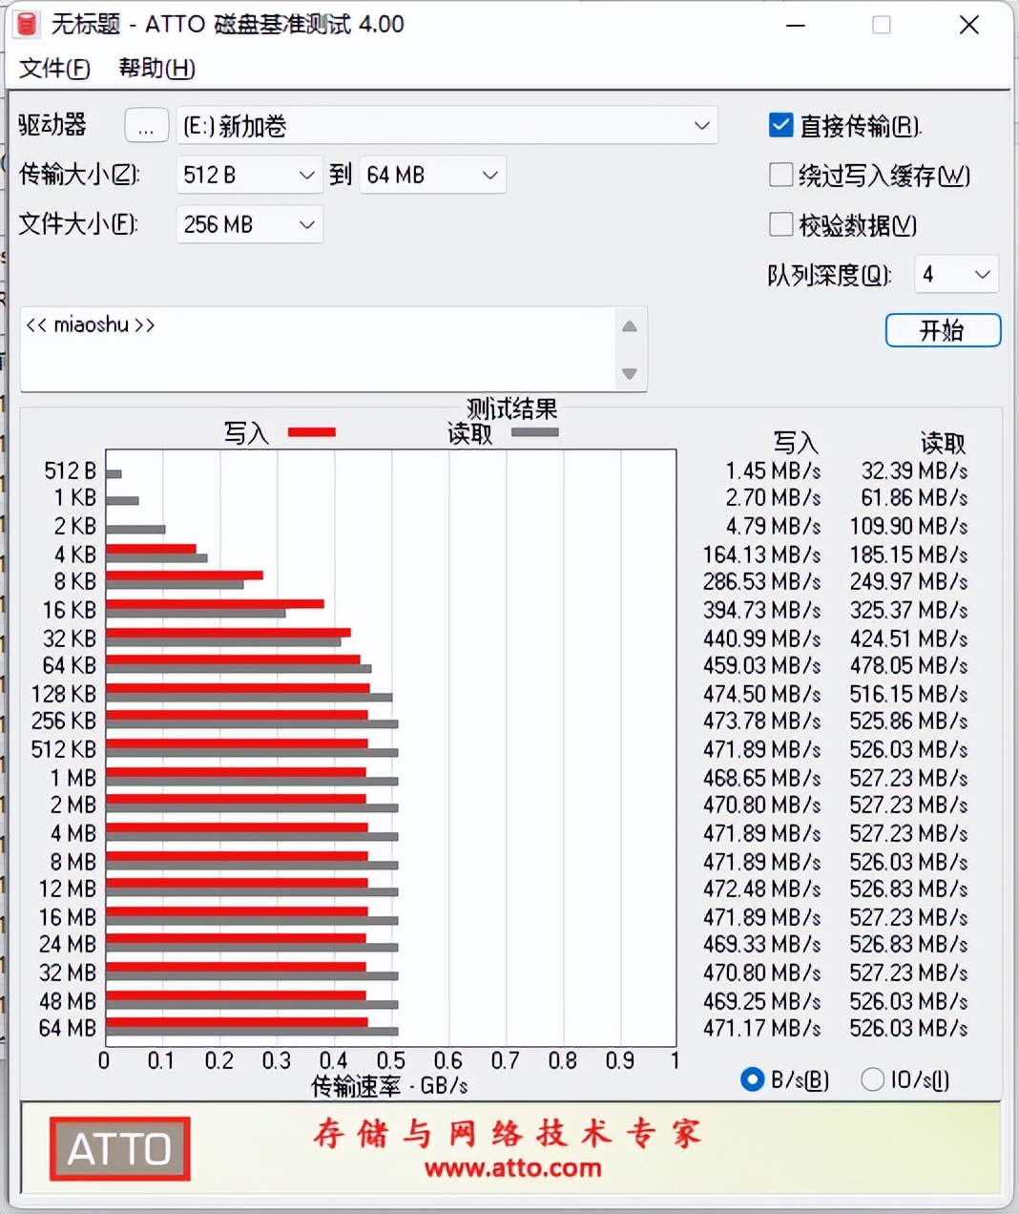This screenshot has height=1214, width=1019.
Task: Click the miaoshu description text field
Action: [318, 349]
